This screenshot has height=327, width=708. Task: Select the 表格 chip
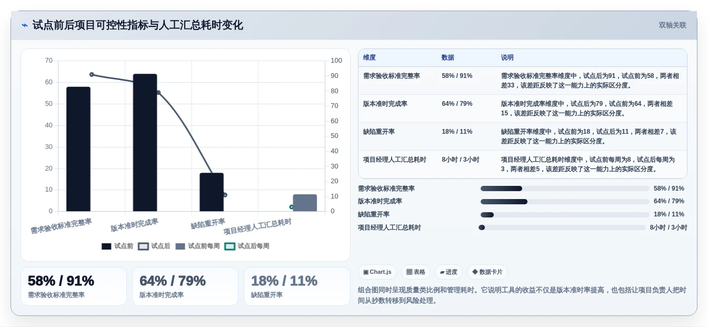pos(416,272)
